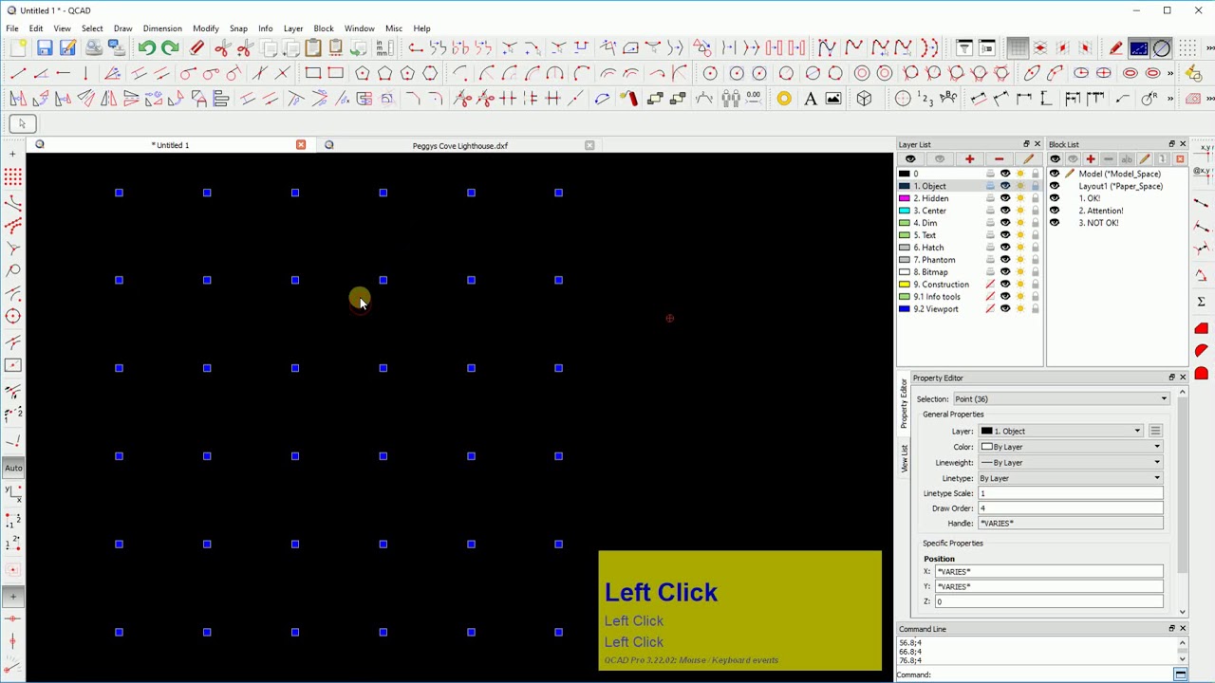Open the Dimension menu

point(162,28)
